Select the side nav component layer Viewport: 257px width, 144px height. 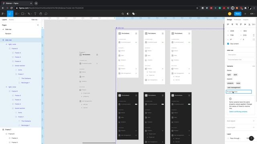pyautogui.click(x=20, y=40)
